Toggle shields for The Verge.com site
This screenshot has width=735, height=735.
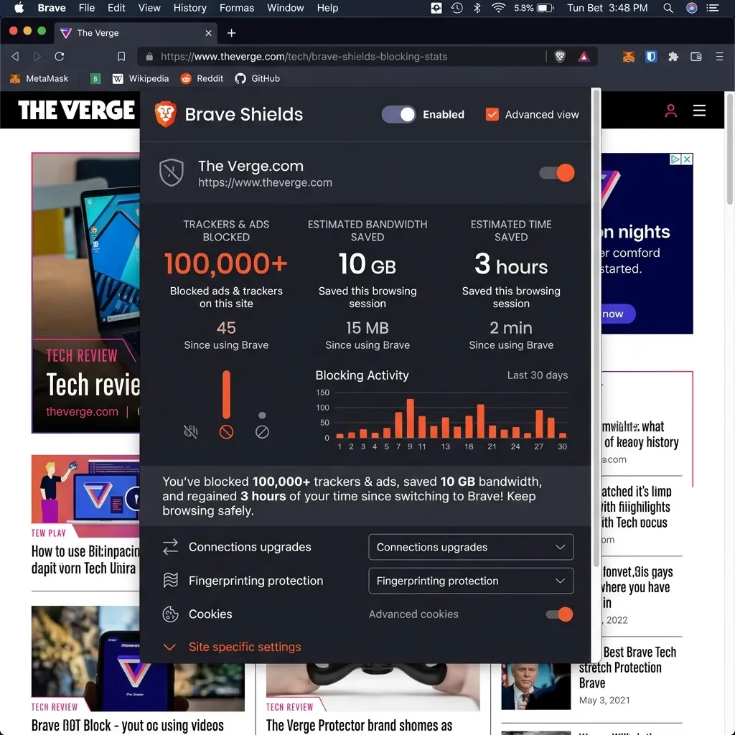pos(557,172)
